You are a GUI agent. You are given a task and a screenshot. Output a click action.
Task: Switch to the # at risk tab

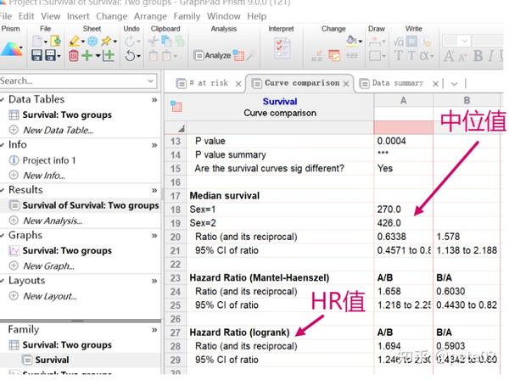[209, 83]
